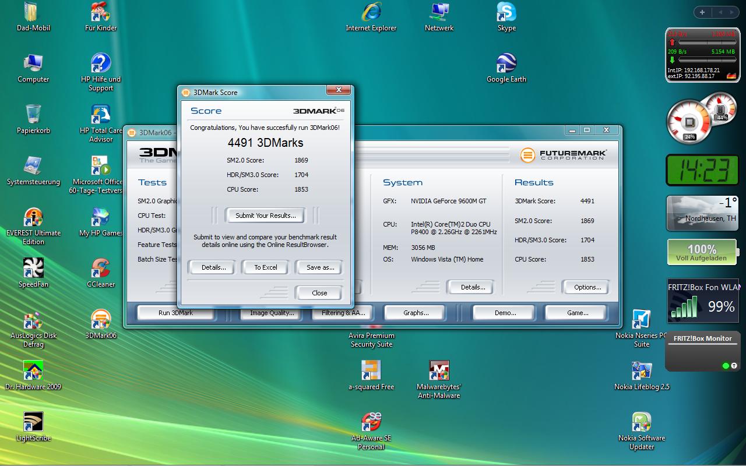Click the FRITZ!Box Monitor gadget
The width and height of the screenshot is (746, 466).
[703, 351]
